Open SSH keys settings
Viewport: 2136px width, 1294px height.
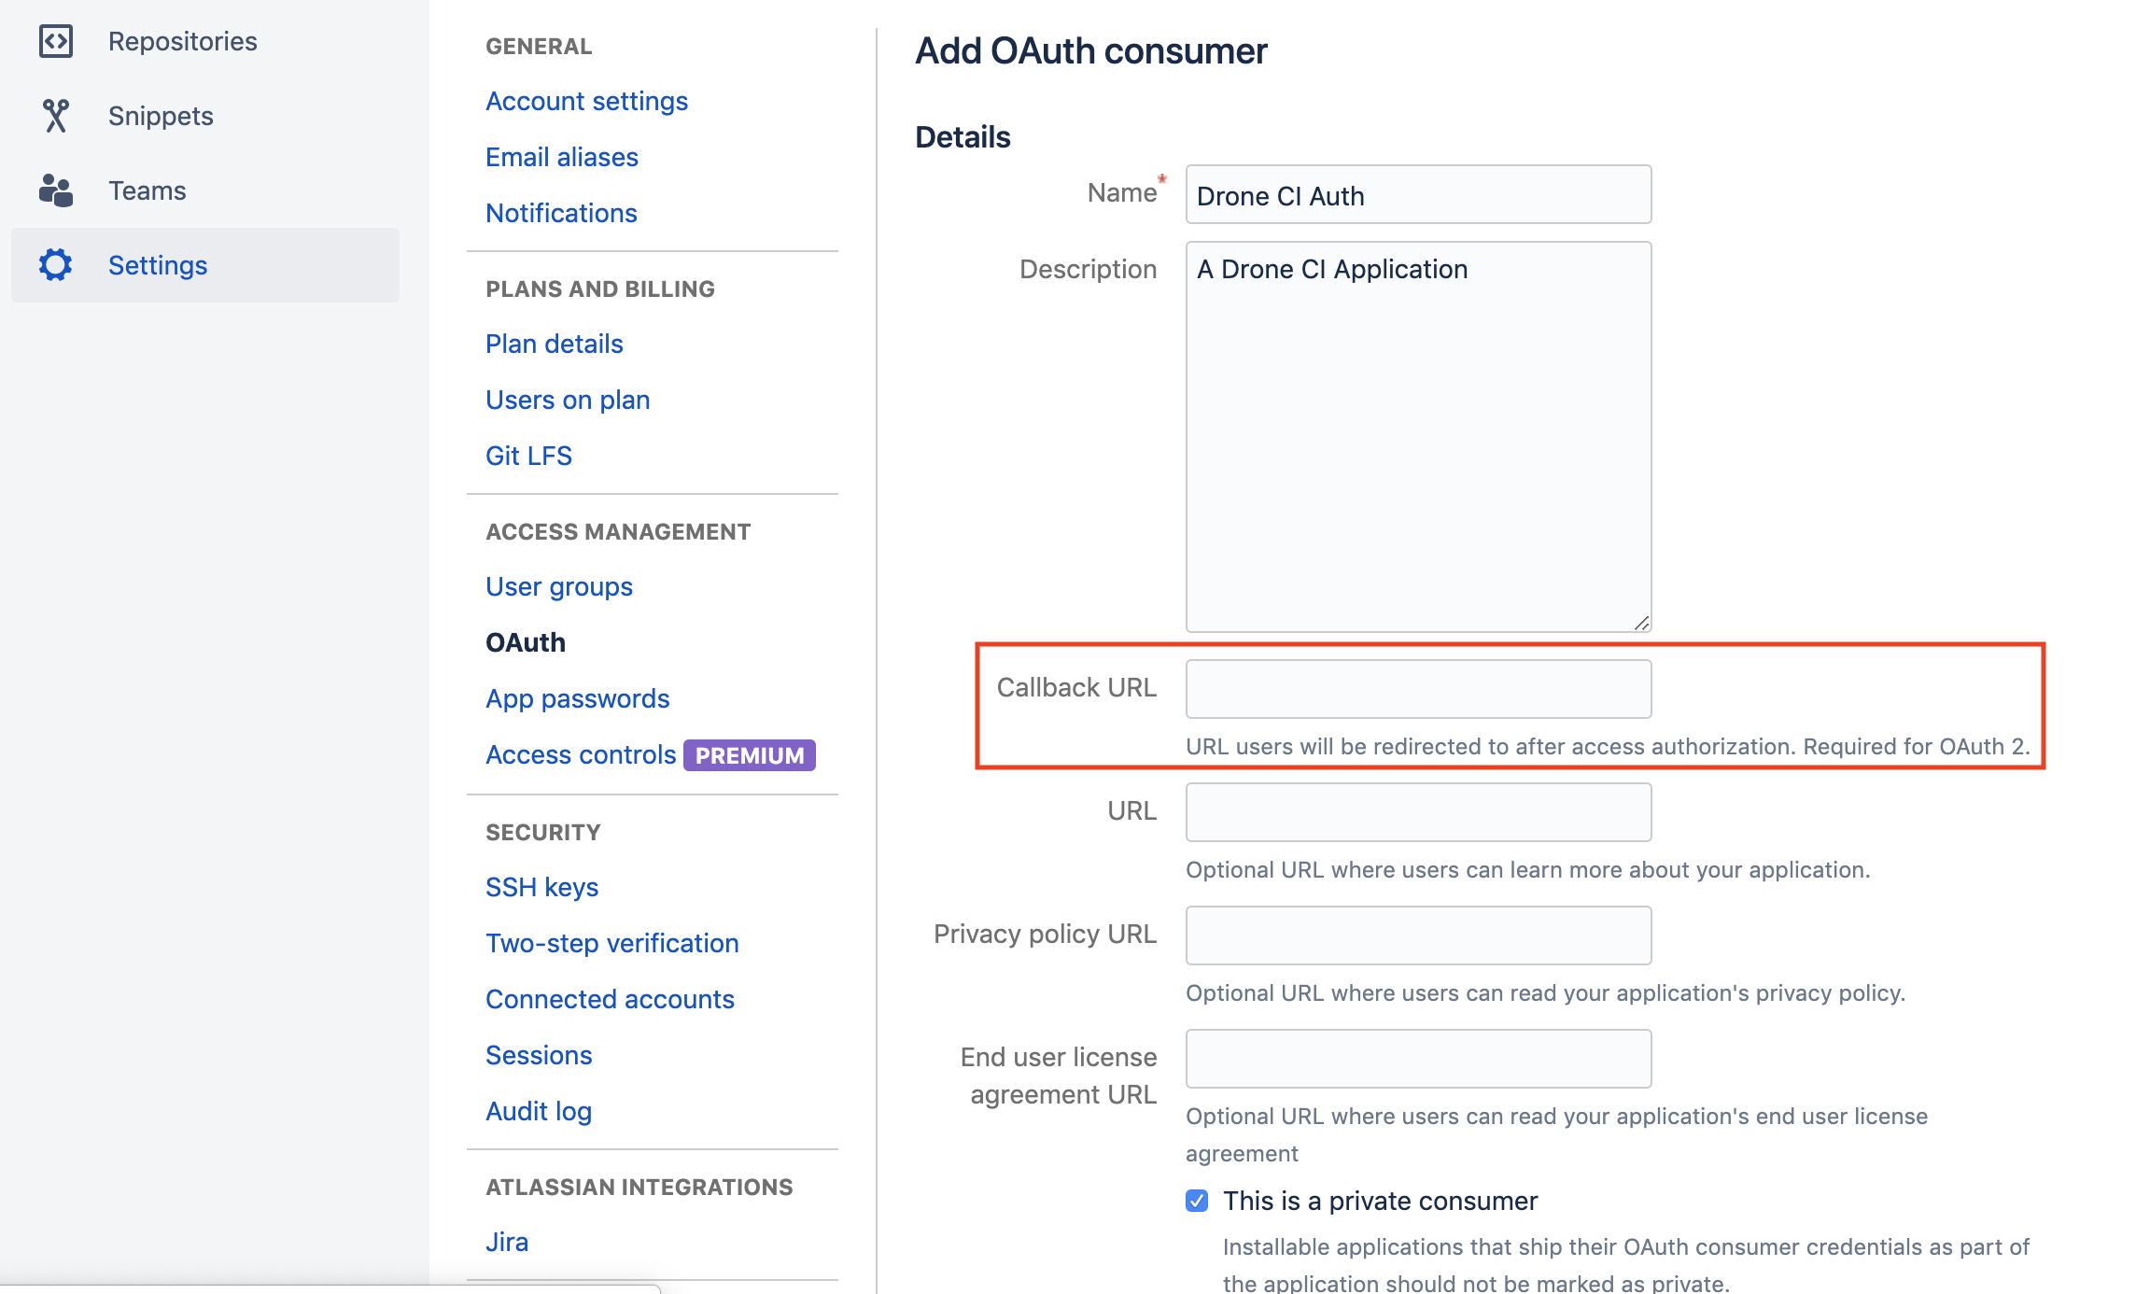point(541,887)
